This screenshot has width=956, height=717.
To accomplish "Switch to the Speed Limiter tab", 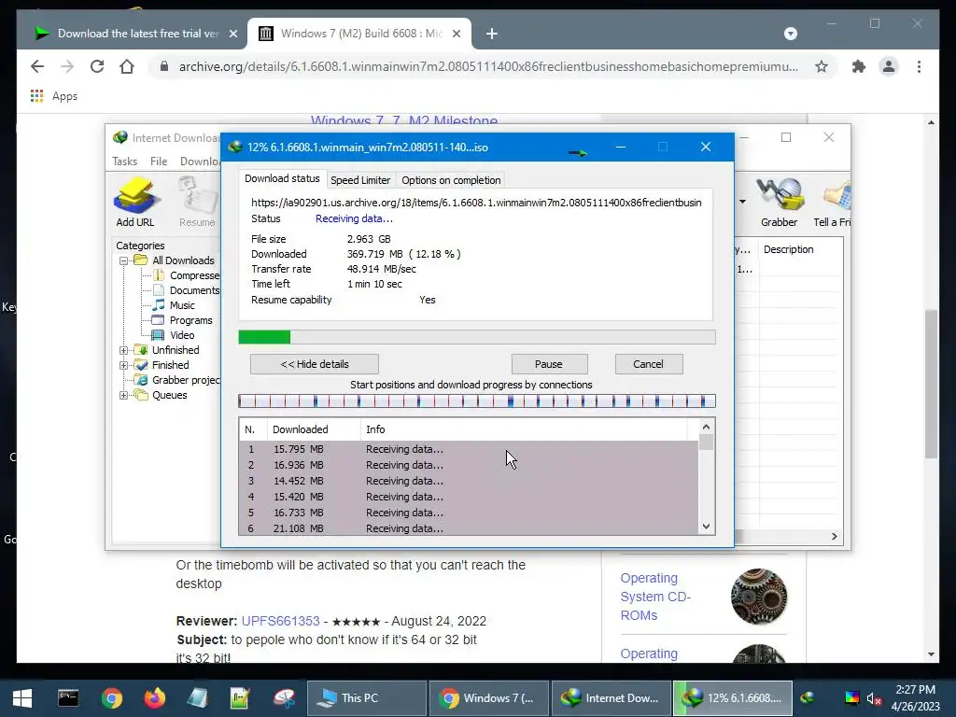I will click(360, 180).
